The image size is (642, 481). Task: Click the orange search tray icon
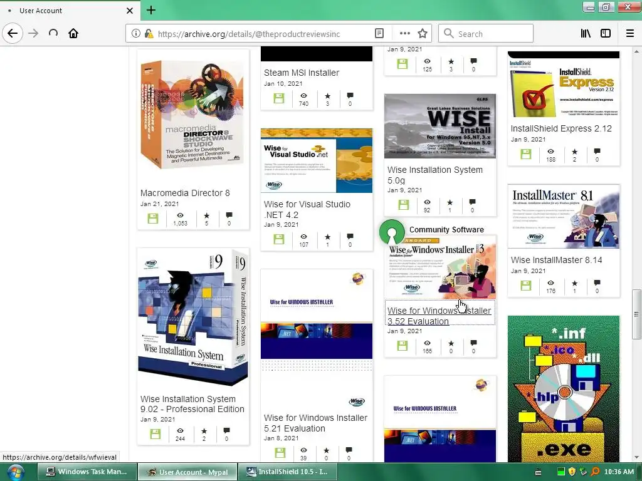[x=595, y=472]
